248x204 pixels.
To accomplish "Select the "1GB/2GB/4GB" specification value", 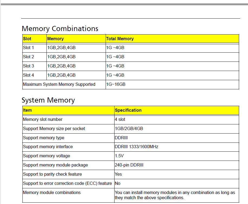I will (129, 129).
